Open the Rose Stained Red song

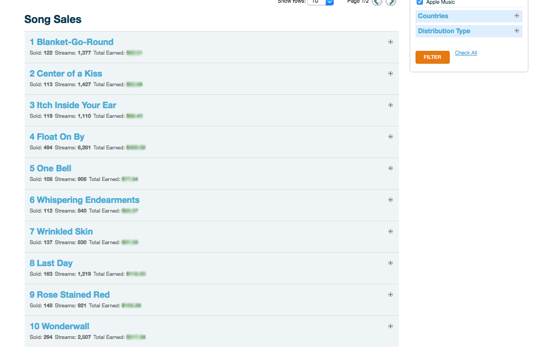70,295
